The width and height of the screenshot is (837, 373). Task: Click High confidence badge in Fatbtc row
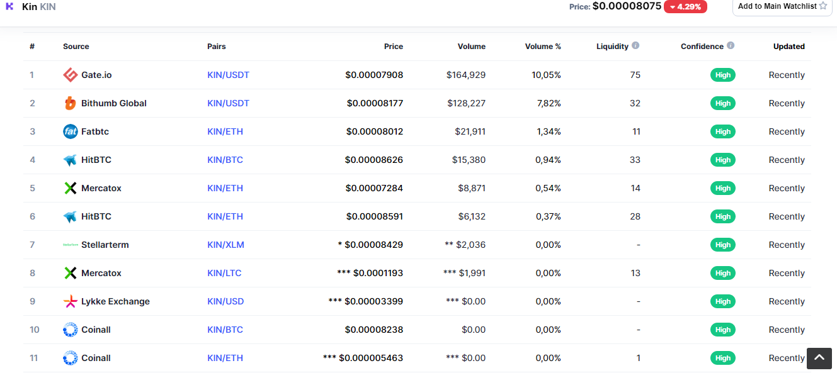click(723, 131)
